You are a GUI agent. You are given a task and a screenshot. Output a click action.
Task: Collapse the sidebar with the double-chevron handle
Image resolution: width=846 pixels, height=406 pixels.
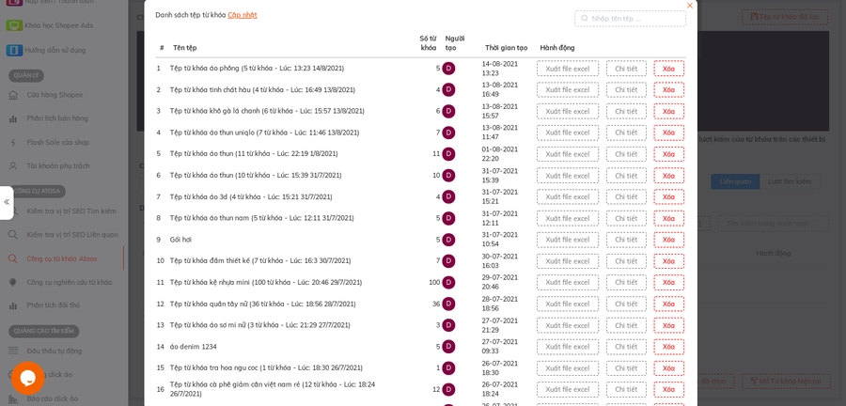coord(7,202)
